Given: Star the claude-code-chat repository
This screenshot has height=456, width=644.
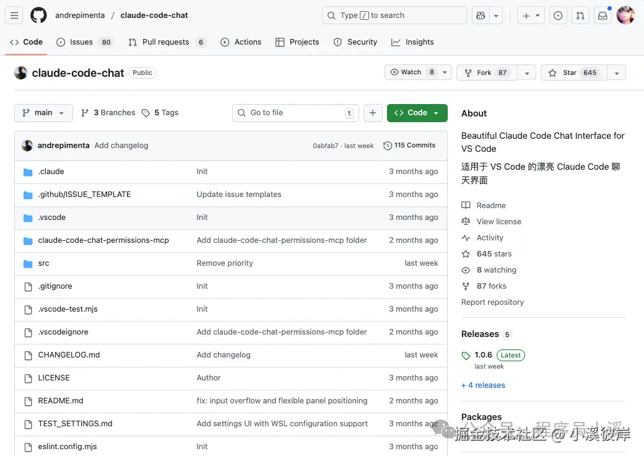Looking at the screenshot, I should pyautogui.click(x=573, y=72).
